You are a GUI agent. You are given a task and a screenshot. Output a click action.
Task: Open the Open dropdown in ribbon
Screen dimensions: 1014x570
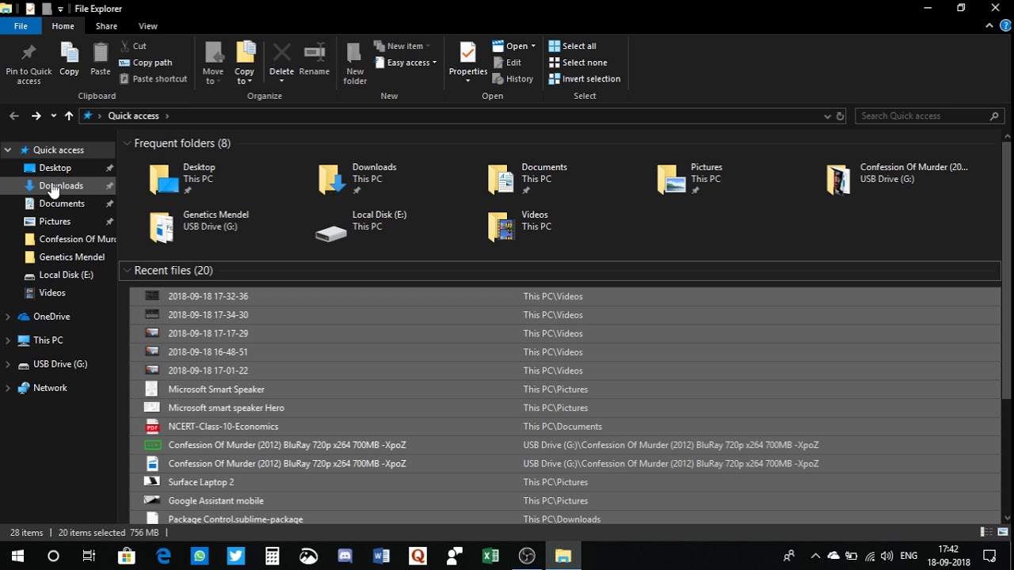tap(514, 46)
